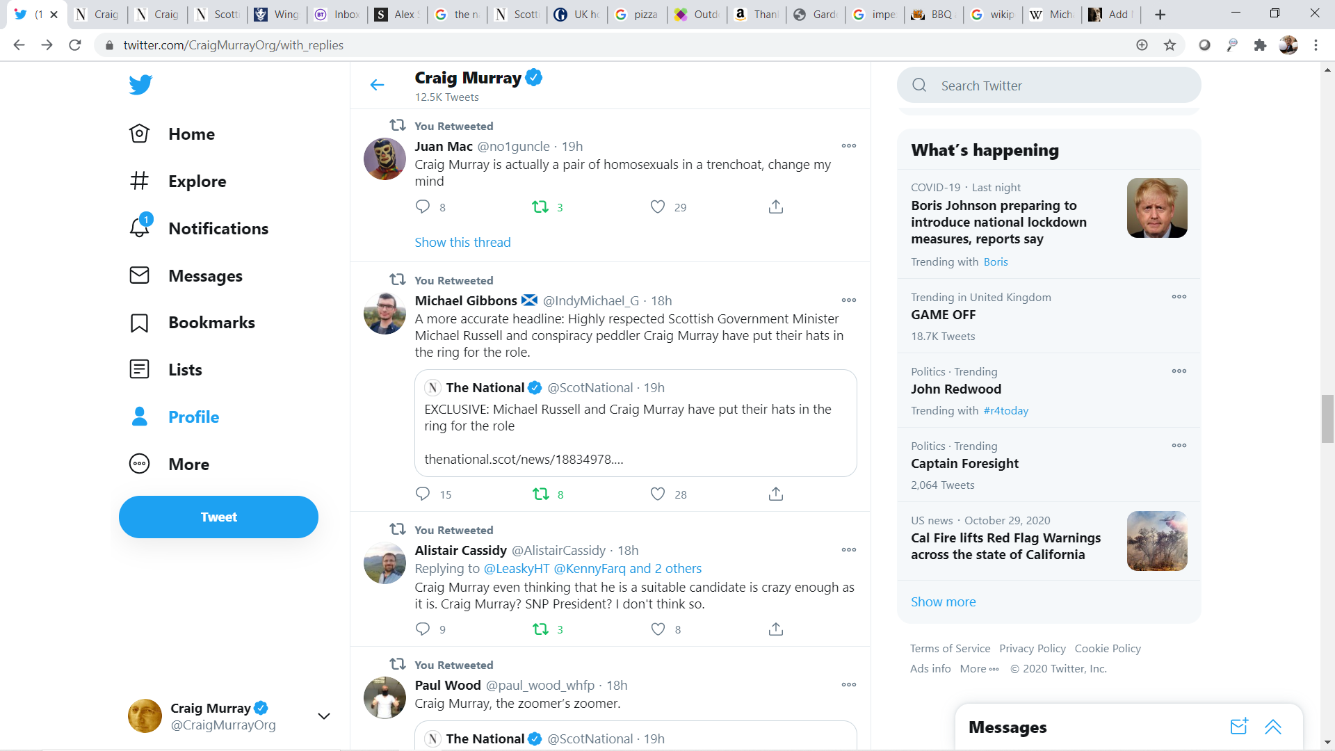Switch to the Inbox browser tab
This screenshot has width=1335, height=751.
[338, 15]
